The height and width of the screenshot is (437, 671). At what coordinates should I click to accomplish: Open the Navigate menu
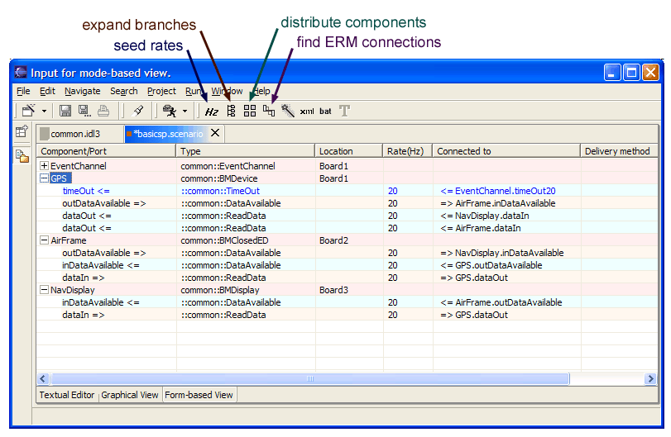[82, 91]
